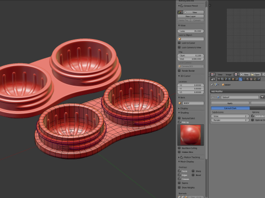The image size is (265, 198).
Task: Collapse the View panel
Action: (179, 25)
